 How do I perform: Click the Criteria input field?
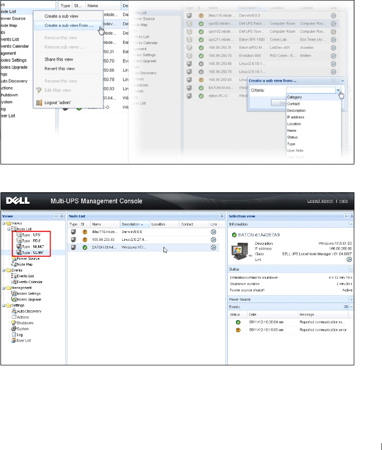pyautogui.click(x=311, y=90)
